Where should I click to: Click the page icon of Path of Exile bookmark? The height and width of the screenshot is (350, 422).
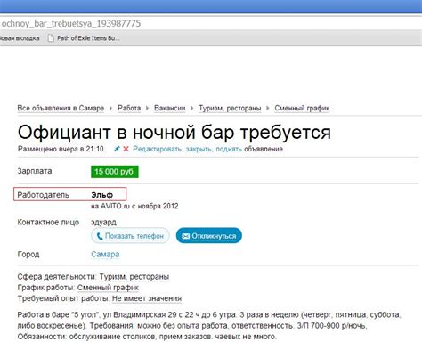coord(51,38)
